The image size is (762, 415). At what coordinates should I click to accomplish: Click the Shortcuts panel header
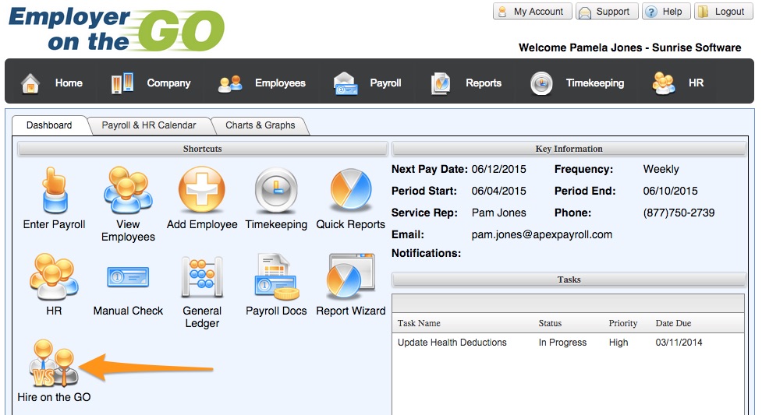pyautogui.click(x=202, y=149)
